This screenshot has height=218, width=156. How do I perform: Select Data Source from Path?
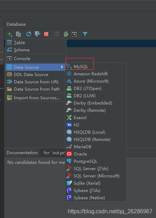[x=35, y=89]
